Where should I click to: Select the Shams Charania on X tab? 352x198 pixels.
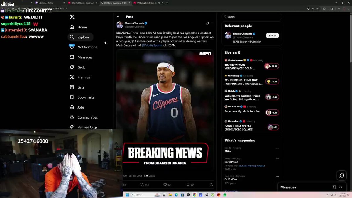(x=115, y=3)
